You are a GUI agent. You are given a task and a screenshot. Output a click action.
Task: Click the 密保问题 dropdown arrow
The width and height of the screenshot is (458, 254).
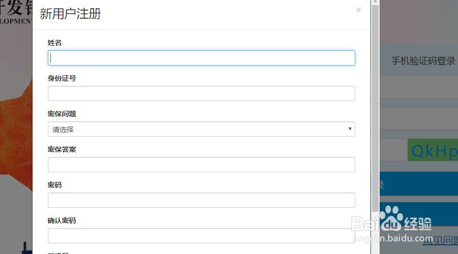pyautogui.click(x=350, y=129)
